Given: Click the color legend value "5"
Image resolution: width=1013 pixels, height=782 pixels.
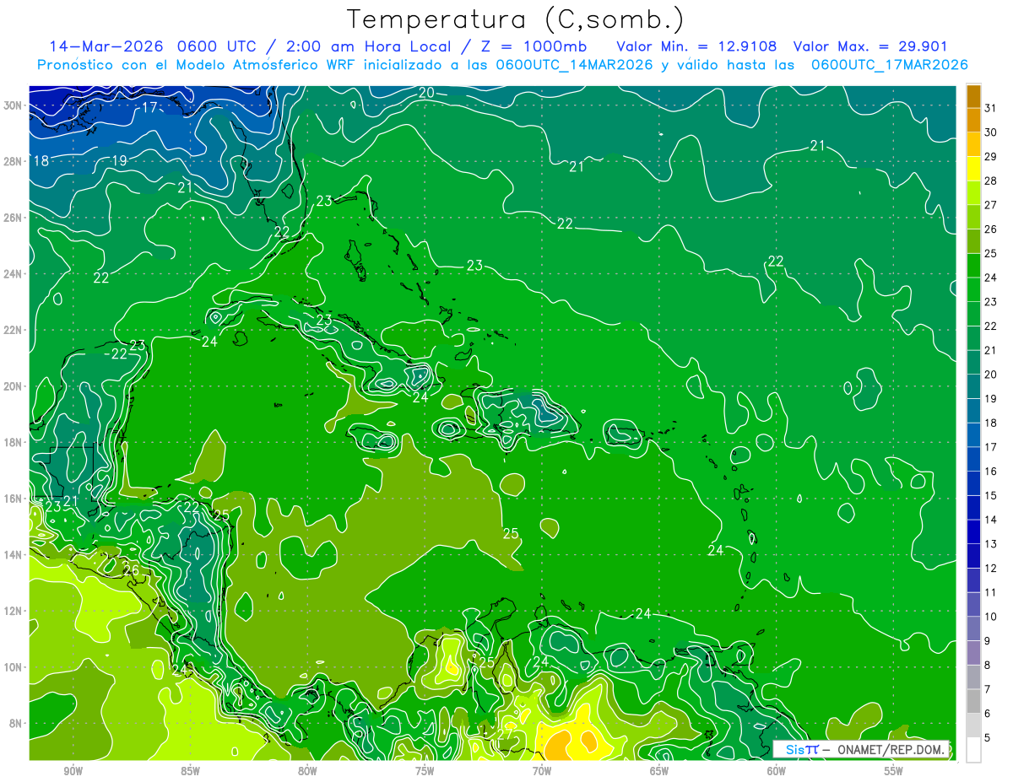Looking at the screenshot, I should pyautogui.click(x=989, y=738).
